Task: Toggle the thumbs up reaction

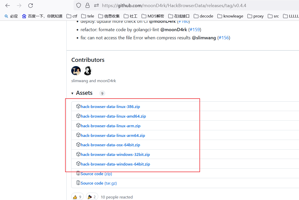Action: [77, 197]
